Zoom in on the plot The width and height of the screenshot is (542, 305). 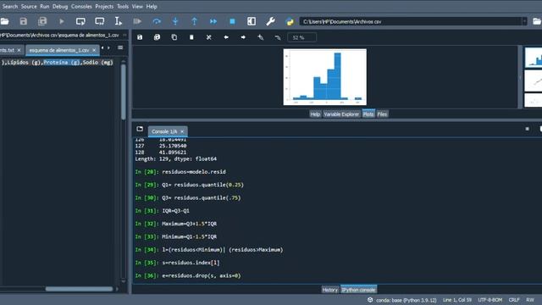coord(261,37)
